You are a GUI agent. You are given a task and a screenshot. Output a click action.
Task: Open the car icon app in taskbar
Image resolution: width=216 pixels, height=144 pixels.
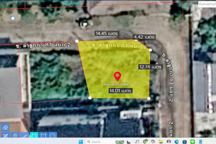pos(169,142)
